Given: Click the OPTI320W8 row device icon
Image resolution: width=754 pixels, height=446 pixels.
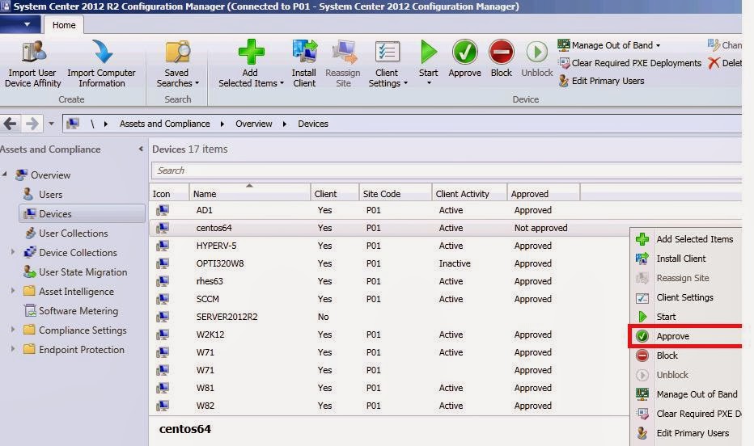Looking at the screenshot, I should pyautogui.click(x=163, y=263).
